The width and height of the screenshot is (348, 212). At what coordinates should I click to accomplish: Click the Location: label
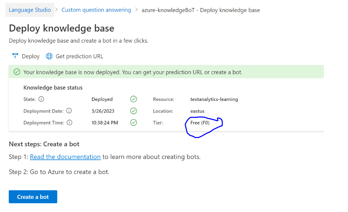coord(163,111)
